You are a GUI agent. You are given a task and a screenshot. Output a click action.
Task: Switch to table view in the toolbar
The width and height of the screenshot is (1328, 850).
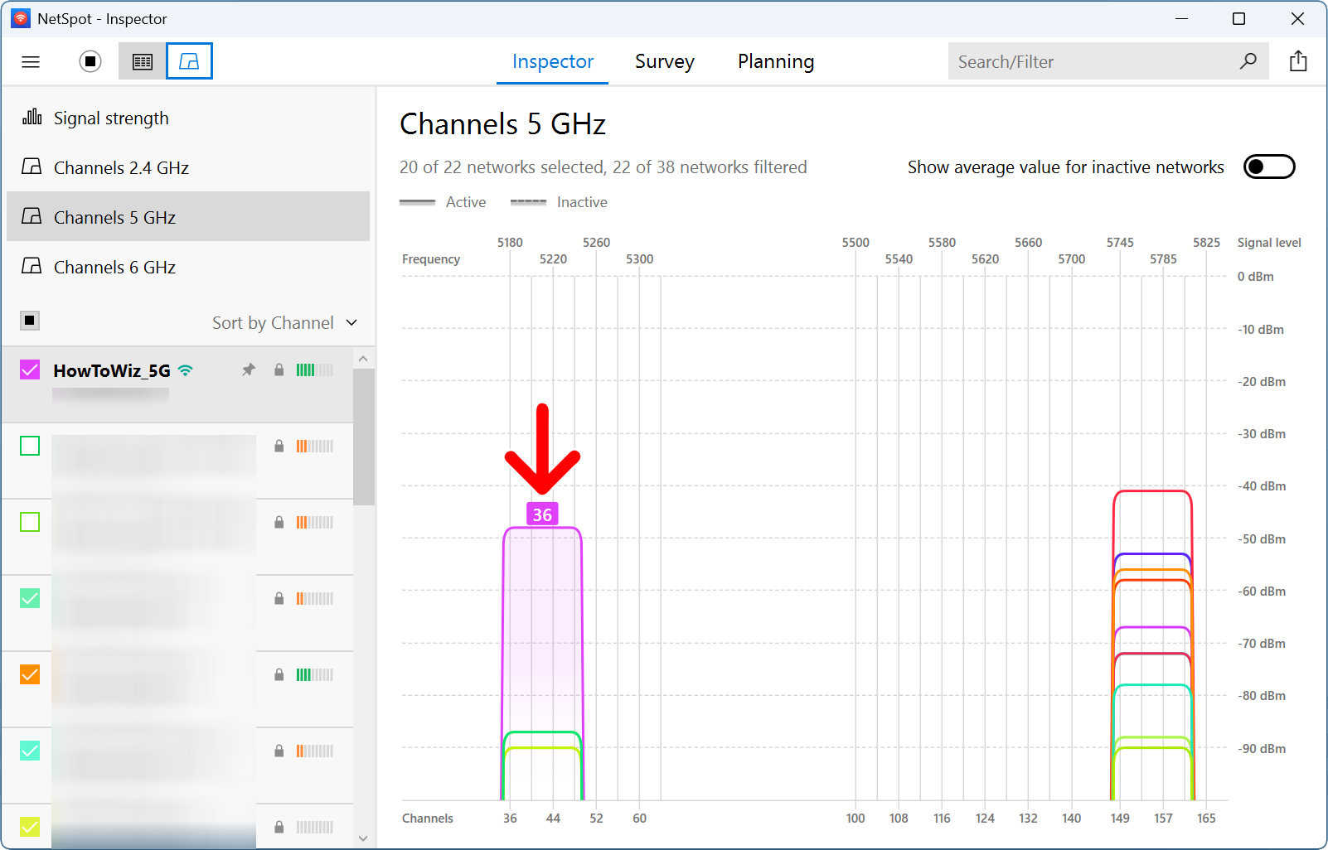[142, 60]
